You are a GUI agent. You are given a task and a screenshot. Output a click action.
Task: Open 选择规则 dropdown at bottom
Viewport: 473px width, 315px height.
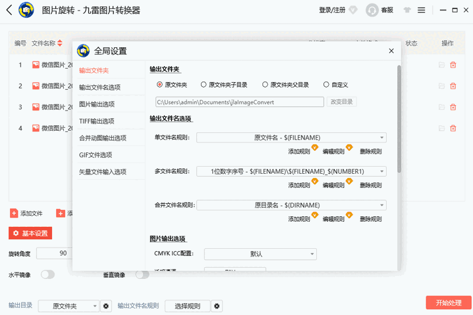click(x=187, y=306)
